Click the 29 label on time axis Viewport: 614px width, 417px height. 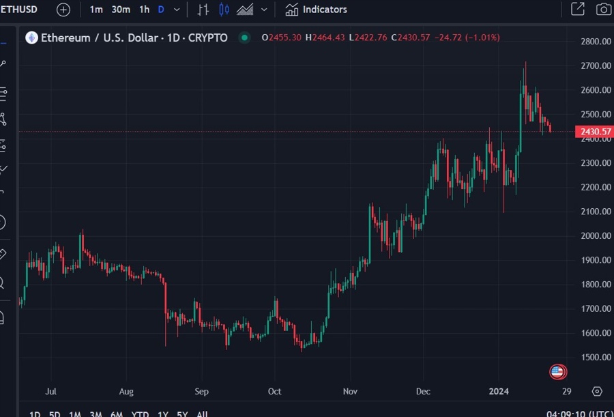click(567, 391)
